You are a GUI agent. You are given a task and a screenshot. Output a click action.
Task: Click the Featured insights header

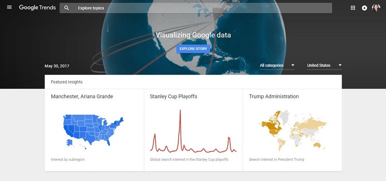pos(67,82)
